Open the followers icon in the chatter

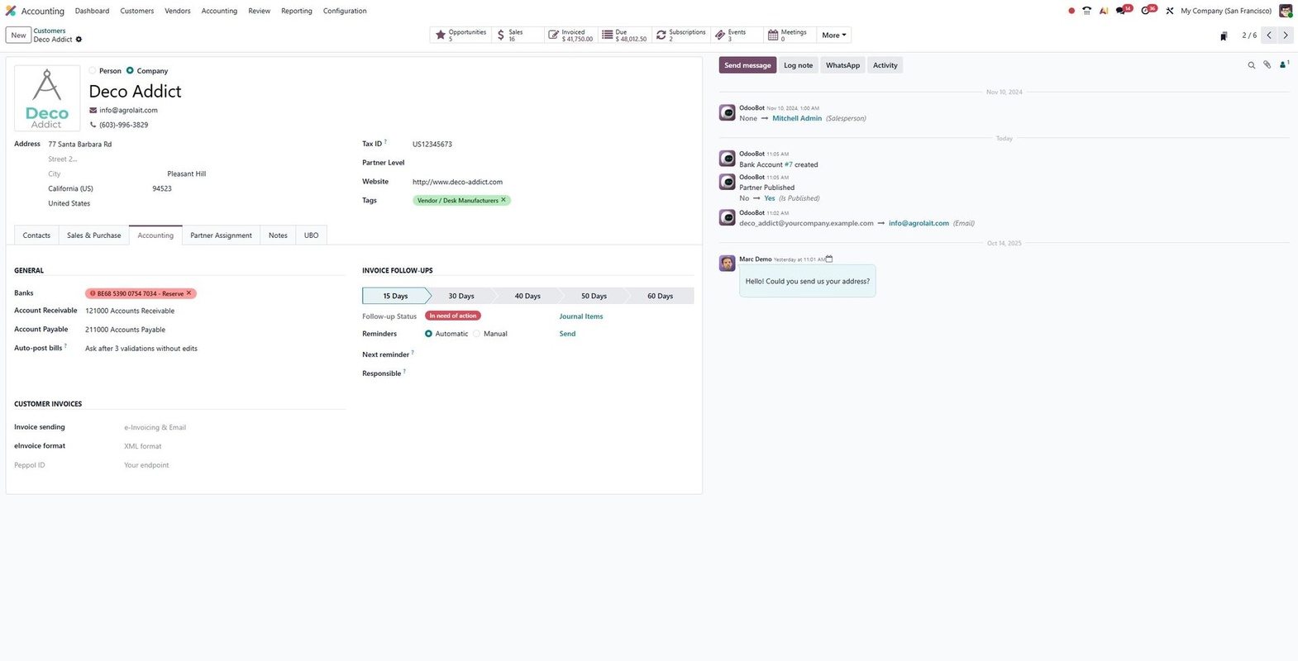click(1283, 65)
